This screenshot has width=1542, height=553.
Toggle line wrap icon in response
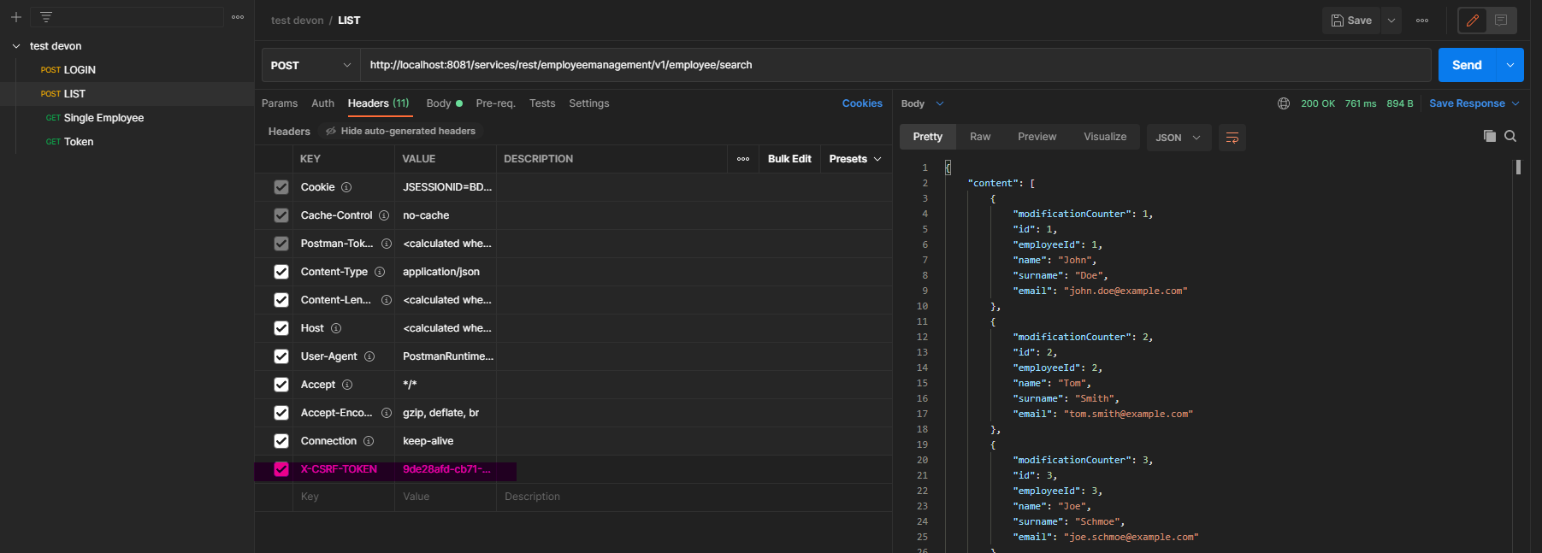tap(1232, 138)
